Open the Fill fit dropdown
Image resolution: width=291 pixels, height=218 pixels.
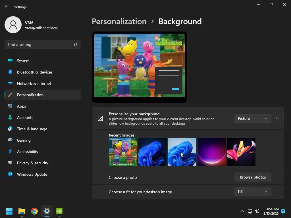click(253, 192)
